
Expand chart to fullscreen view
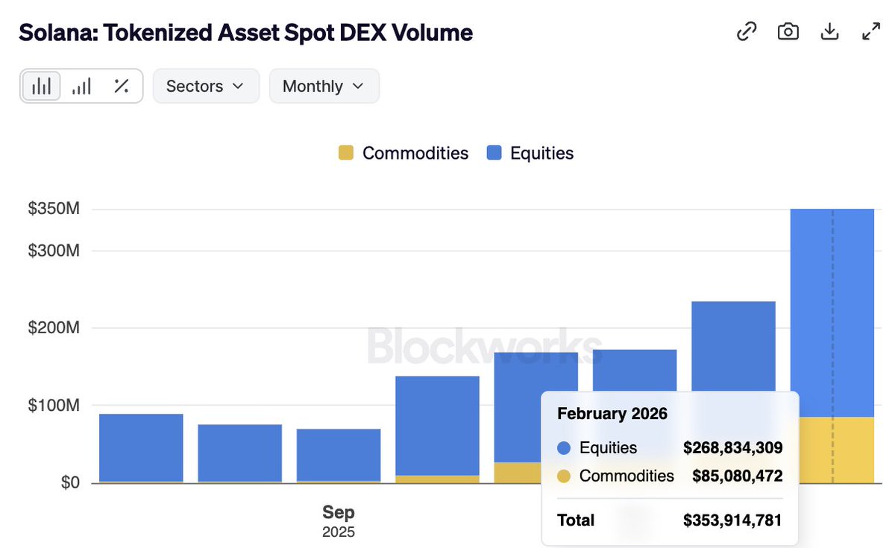click(870, 31)
